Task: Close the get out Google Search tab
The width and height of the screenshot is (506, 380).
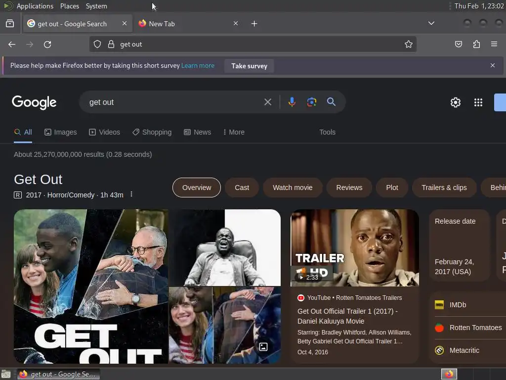Action: click(125, 23)
